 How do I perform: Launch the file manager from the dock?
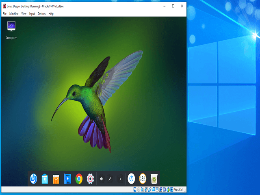coord(45,179)
